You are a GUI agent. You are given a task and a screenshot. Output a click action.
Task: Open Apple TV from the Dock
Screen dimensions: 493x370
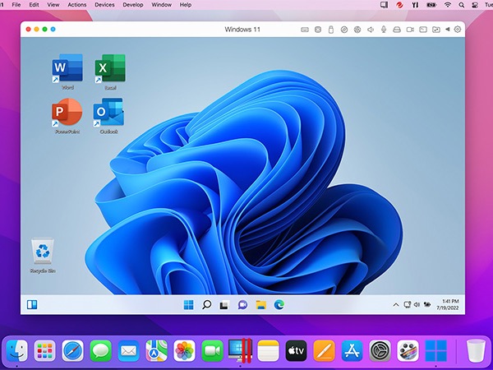pos(296,350)
